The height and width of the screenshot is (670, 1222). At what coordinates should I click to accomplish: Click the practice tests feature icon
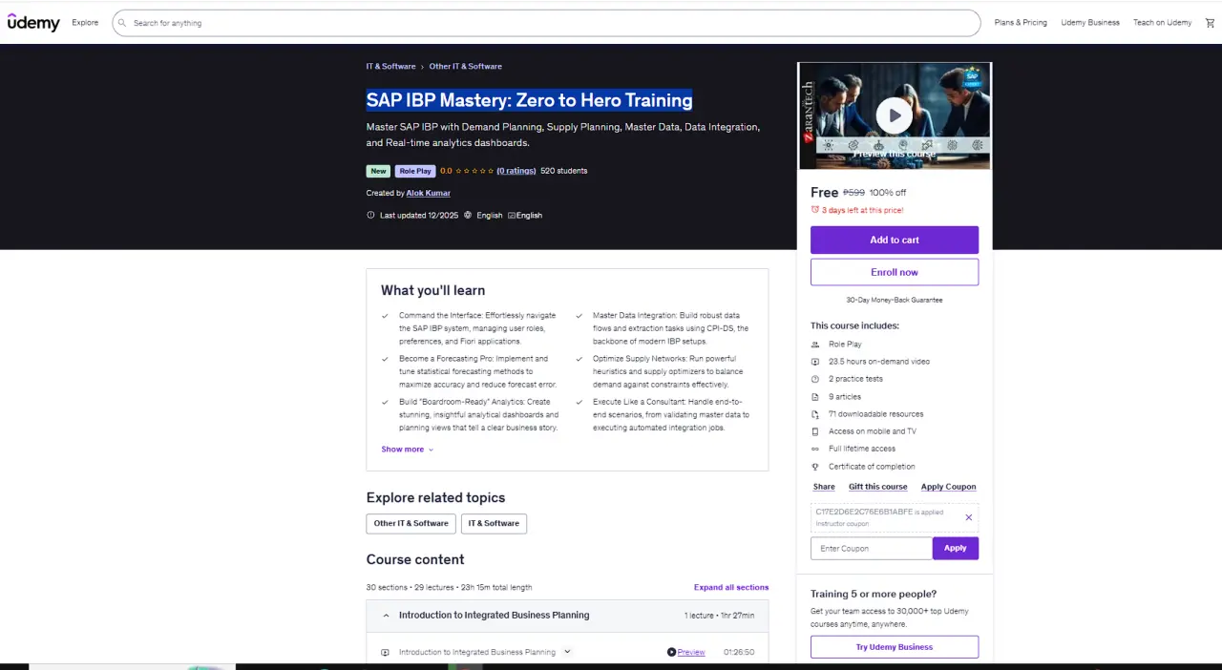coord(814,379)
